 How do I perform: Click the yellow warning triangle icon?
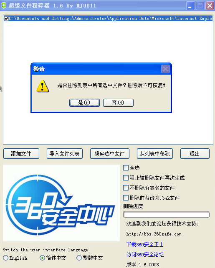tap(43, 86)
